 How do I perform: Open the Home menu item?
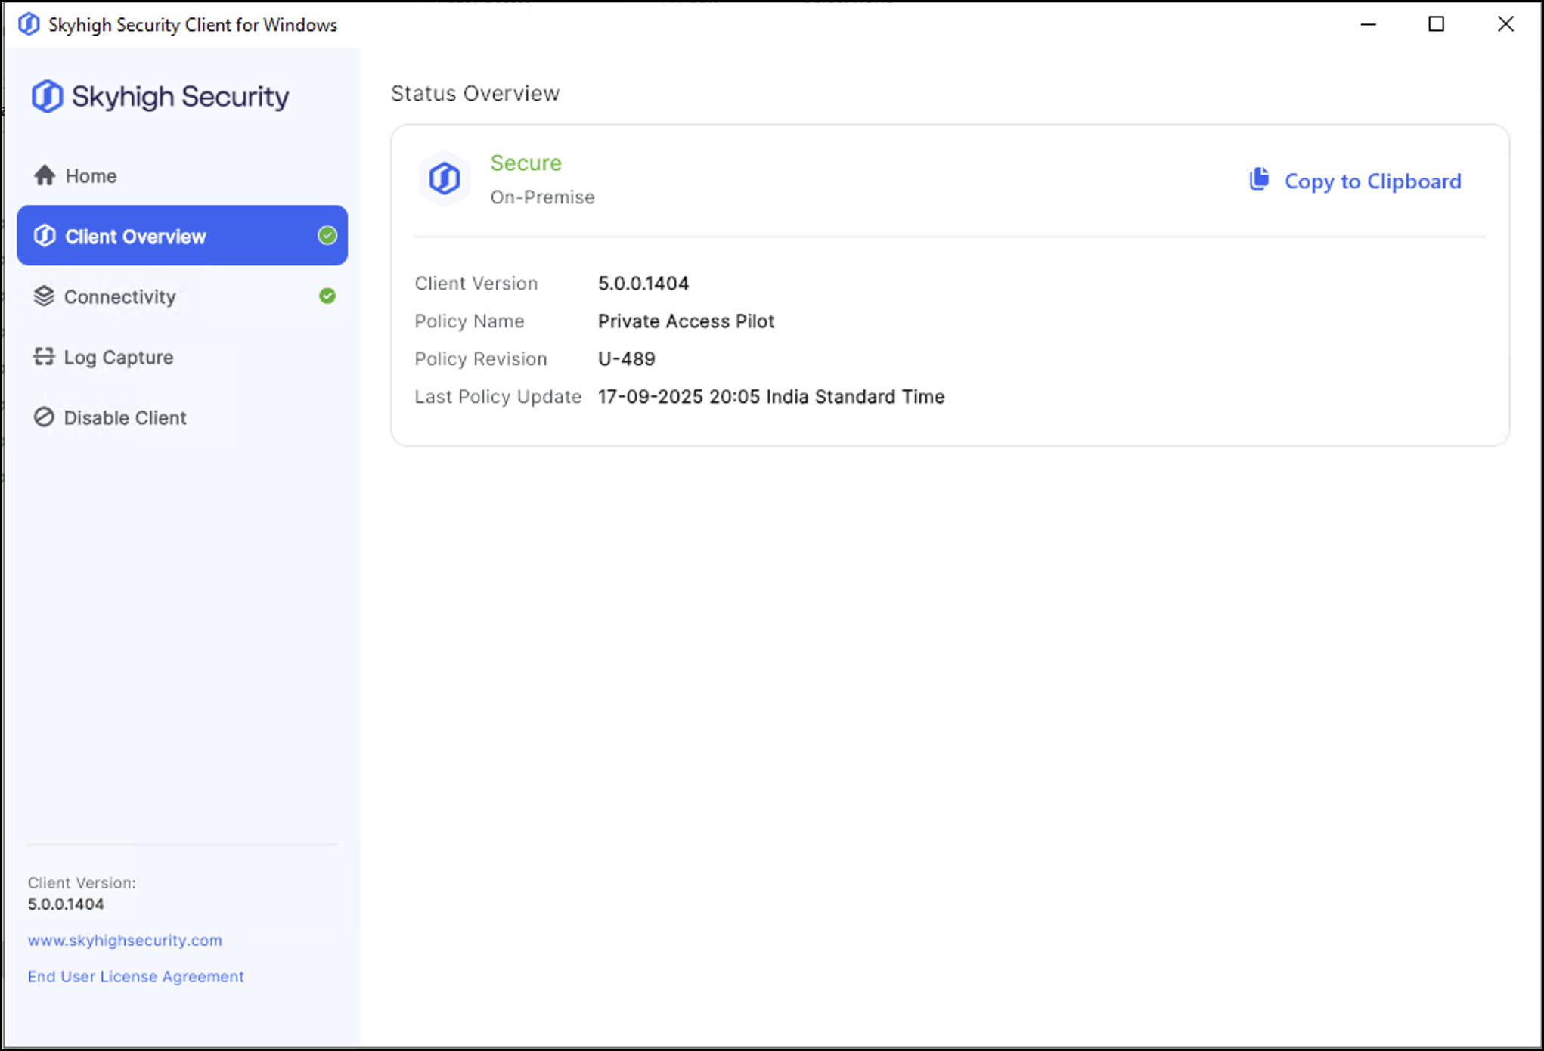(91, 176)
